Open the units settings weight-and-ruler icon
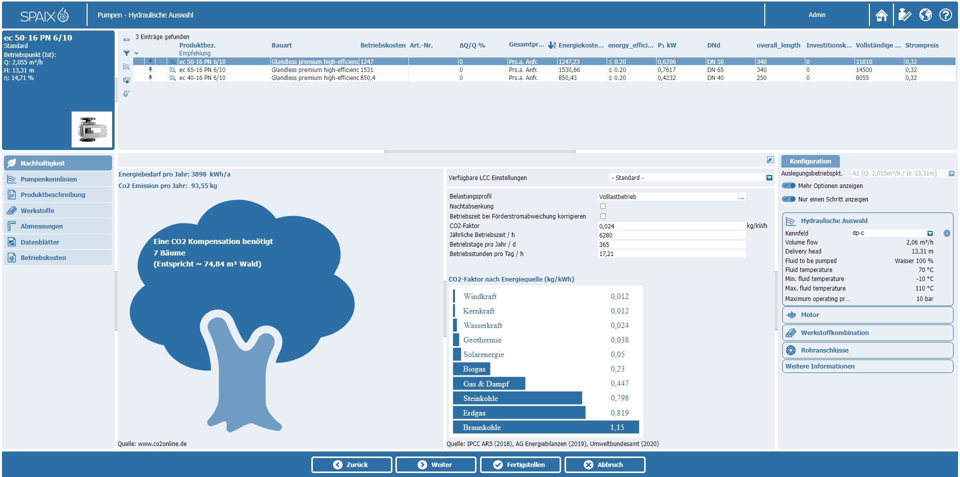 pyautogui.click(x=904, y=15)
